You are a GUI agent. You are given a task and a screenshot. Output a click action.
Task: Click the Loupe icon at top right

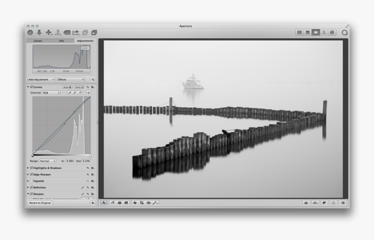tap(345, 32)
